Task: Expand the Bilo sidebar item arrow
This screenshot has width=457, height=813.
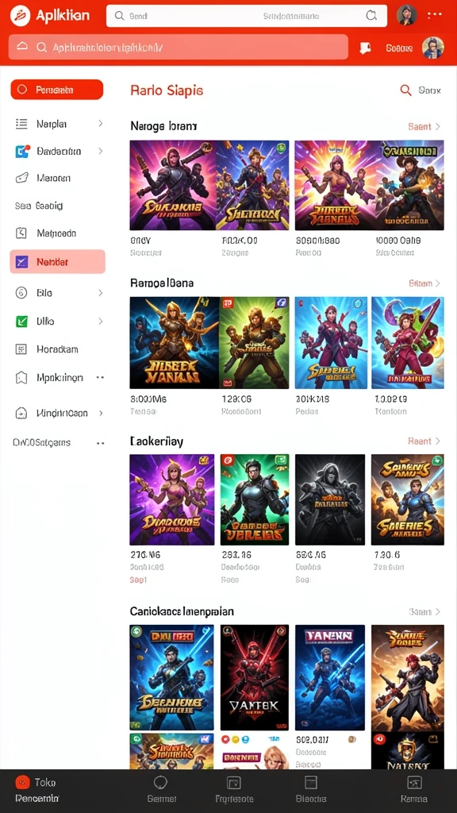Action: tap(101, 293)
